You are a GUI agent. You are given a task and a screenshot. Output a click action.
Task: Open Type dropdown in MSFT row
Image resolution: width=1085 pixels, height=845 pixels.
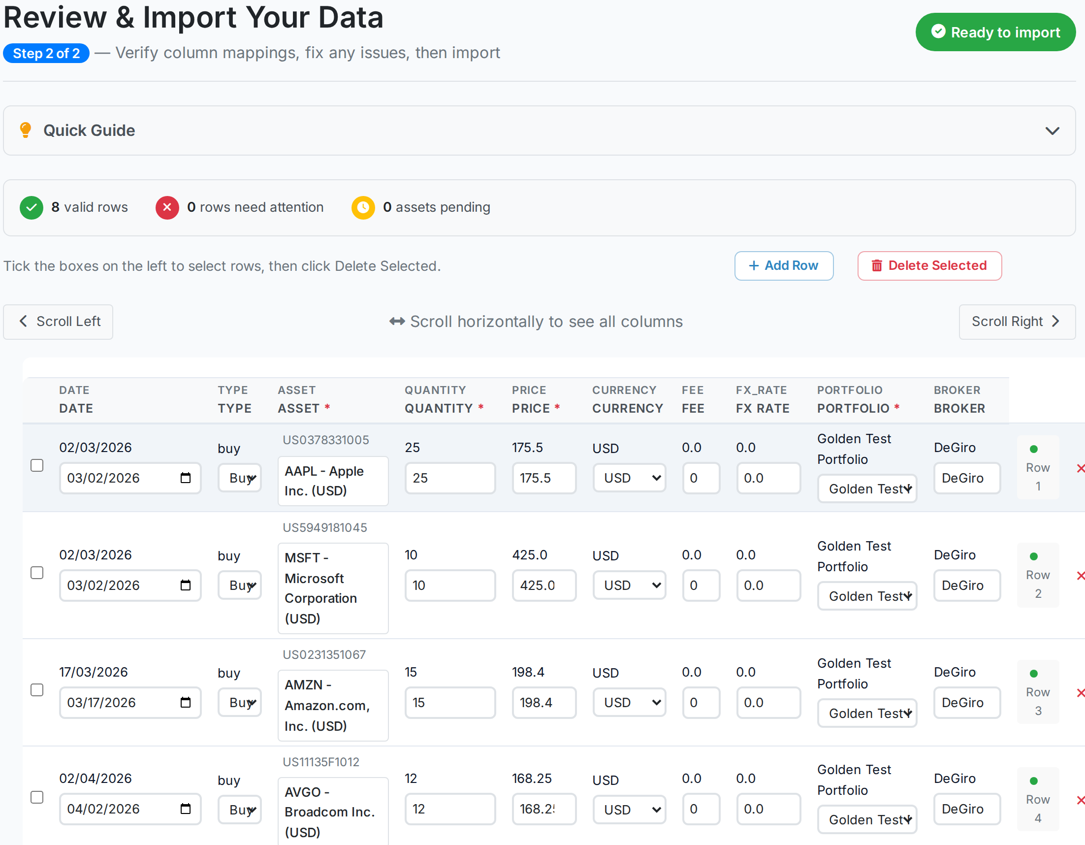[239, 585]
